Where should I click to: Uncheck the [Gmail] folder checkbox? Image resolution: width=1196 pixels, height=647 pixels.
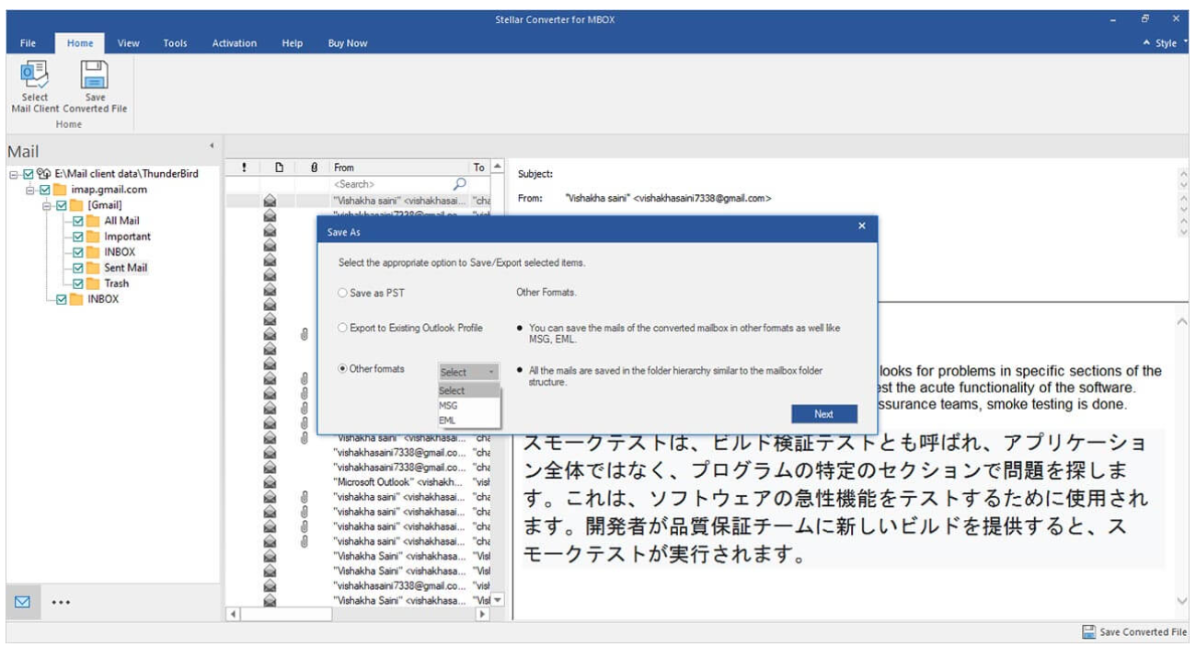coord(62,204)
